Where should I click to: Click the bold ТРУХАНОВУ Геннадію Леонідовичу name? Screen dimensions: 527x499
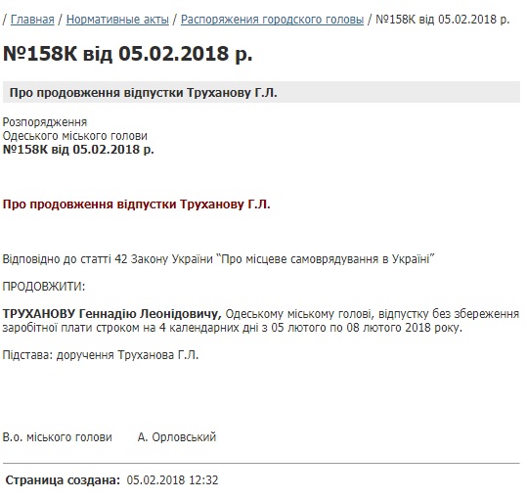coord(111,314)
